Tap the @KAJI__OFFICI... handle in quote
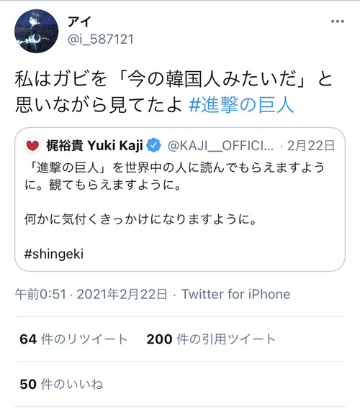 point(220,145)
